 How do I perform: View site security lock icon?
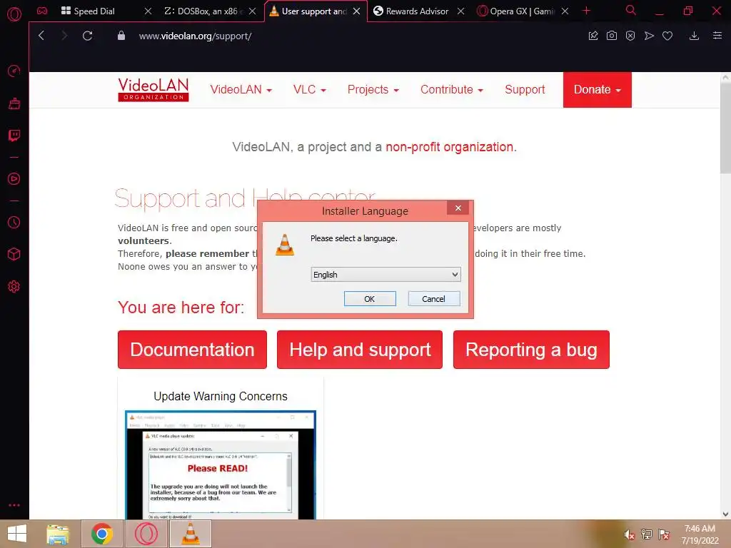click(x=121, y=36)
